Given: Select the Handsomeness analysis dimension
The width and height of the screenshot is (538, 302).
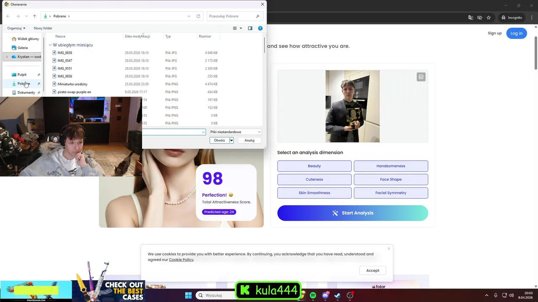Looking at the screenshot, I should [391, 166].
